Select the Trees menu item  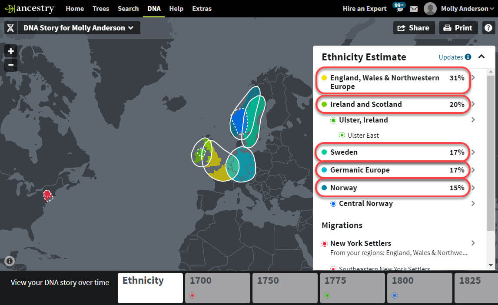point(100,8)
